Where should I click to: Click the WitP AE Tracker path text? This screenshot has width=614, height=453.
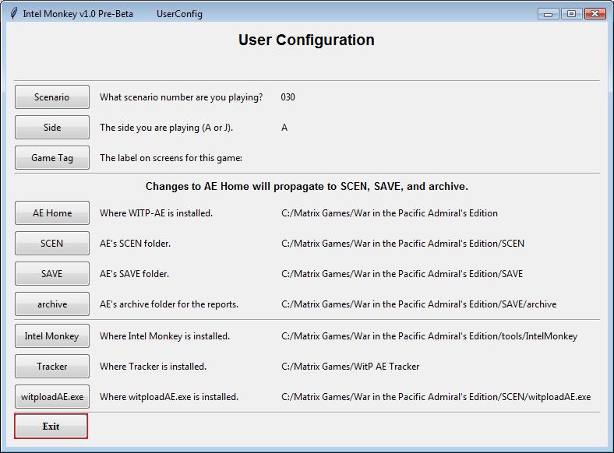pos(350,367)
